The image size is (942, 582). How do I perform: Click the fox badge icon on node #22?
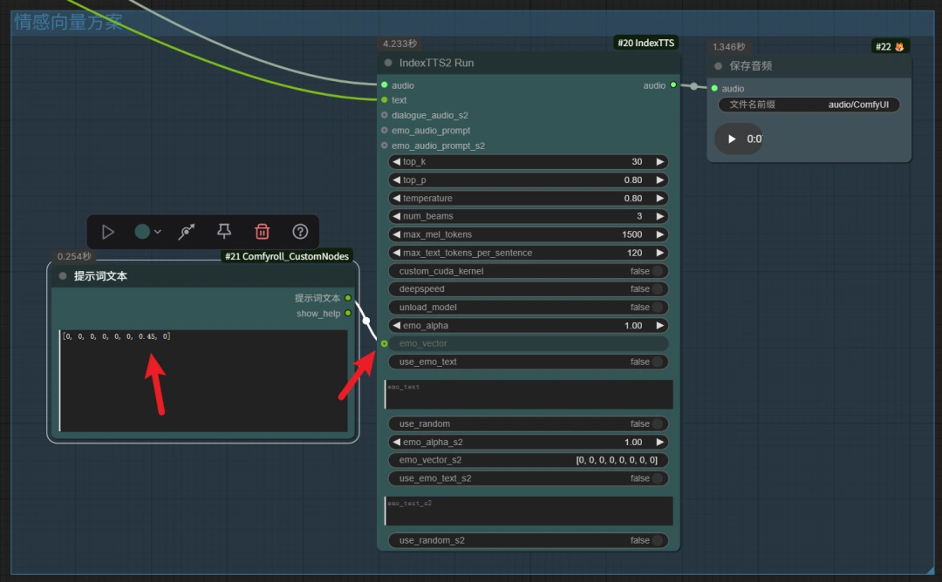(x=899, y=47)
